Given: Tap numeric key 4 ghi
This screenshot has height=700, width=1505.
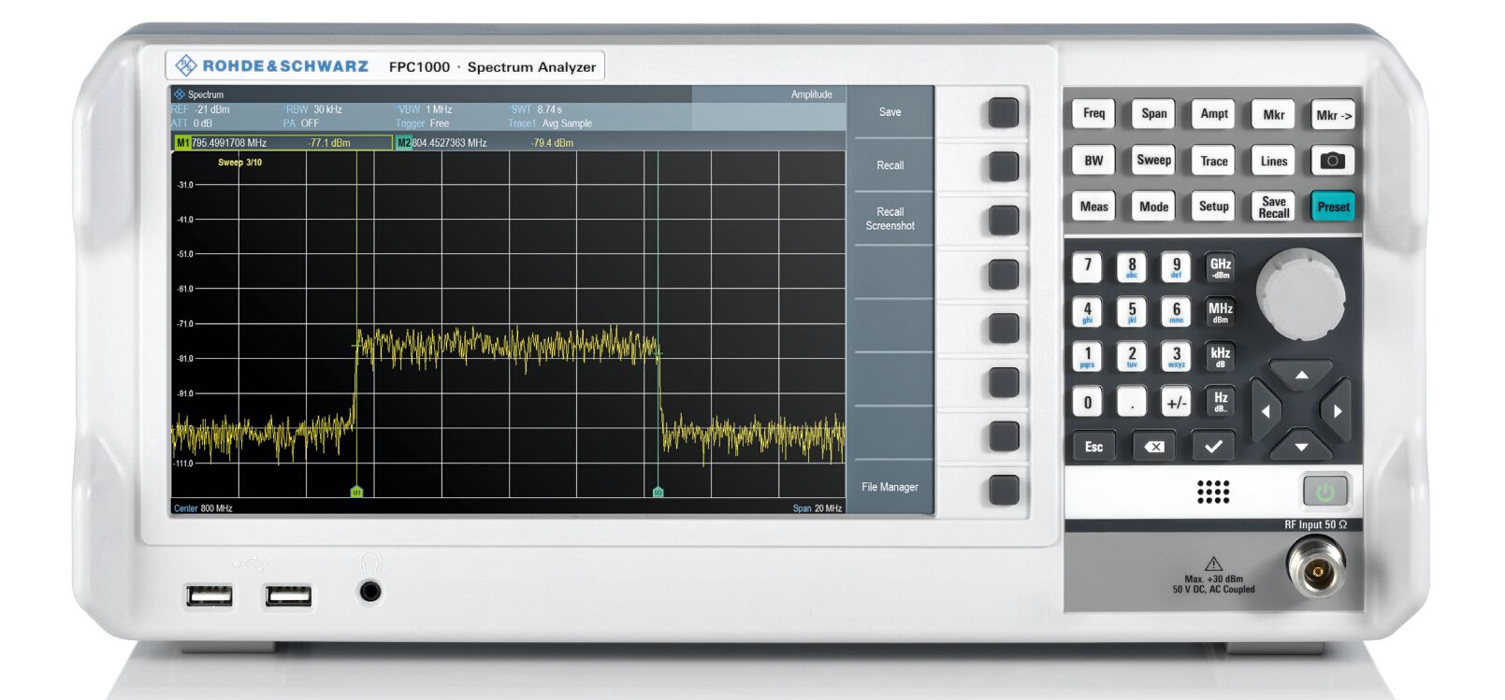Looking at the screenshot, I should click(1087, 311).
